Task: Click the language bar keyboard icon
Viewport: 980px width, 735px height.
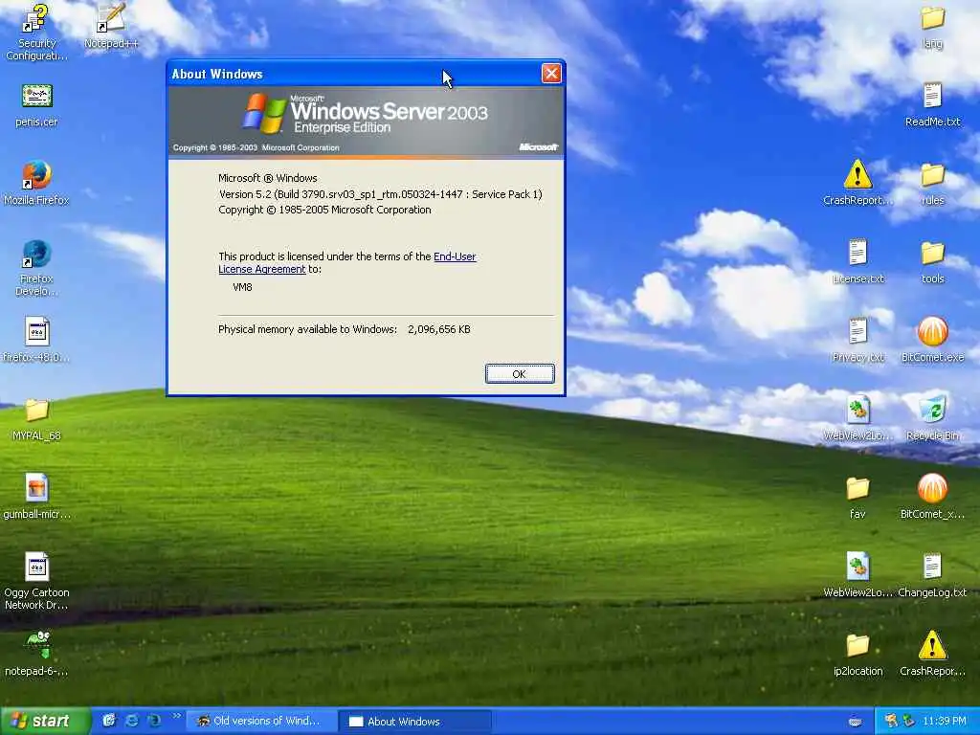Action: click(855, 722)
